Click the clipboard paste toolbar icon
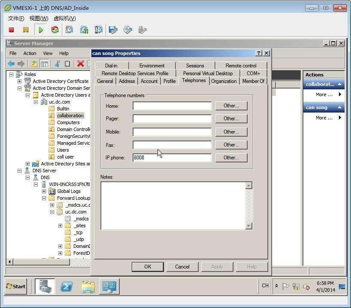This screenshot has height=308, width=351. pos(67,64)
